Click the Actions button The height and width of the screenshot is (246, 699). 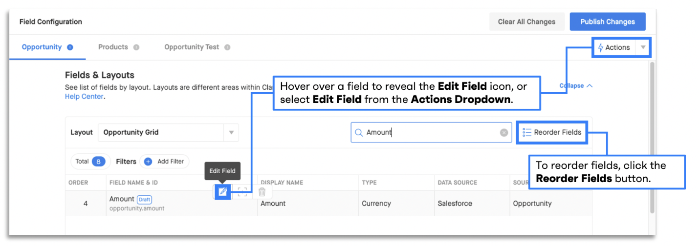(x=614, y=47)
